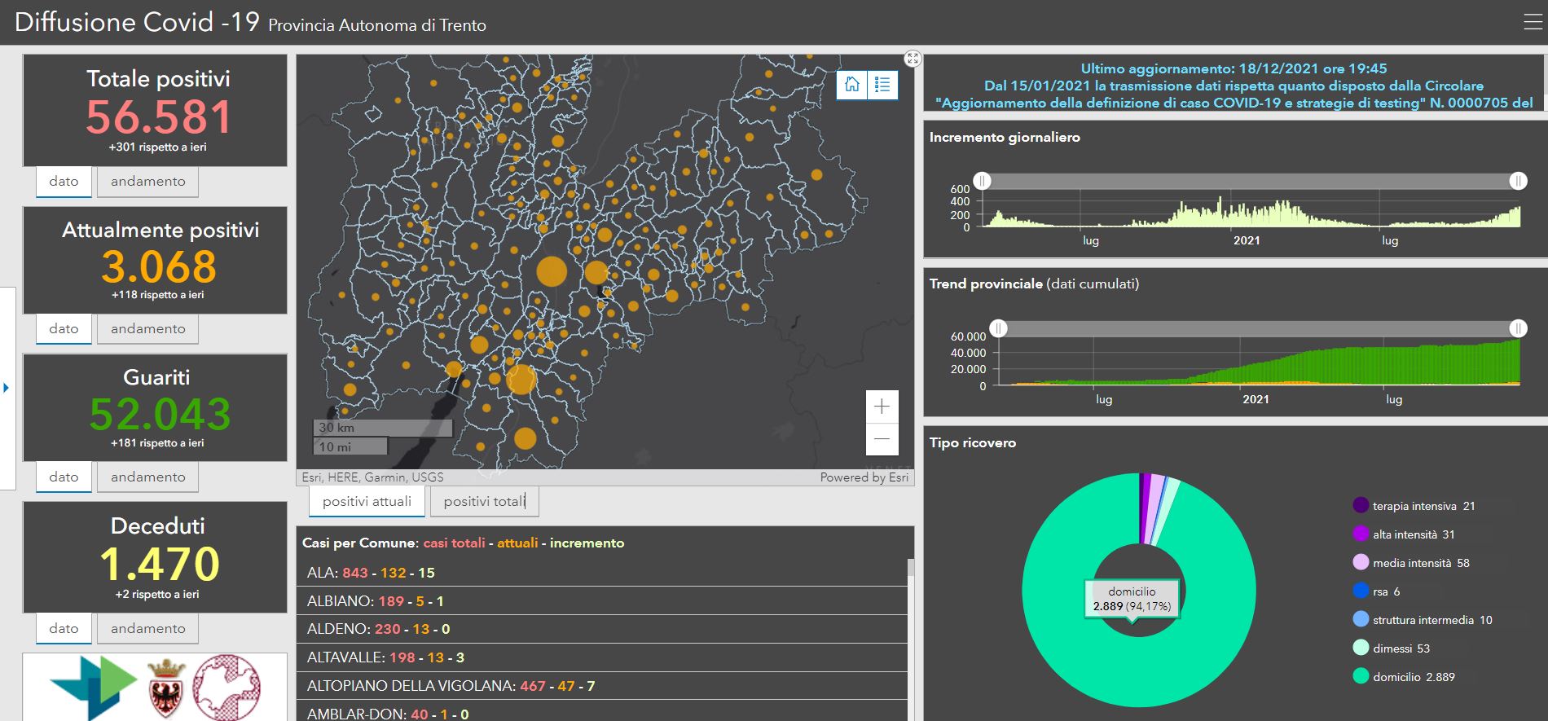Viewport: 1548px width, 721px height.
Task: Expand the map to full screen
Action: pyautogui.click(x=913, y=59)
